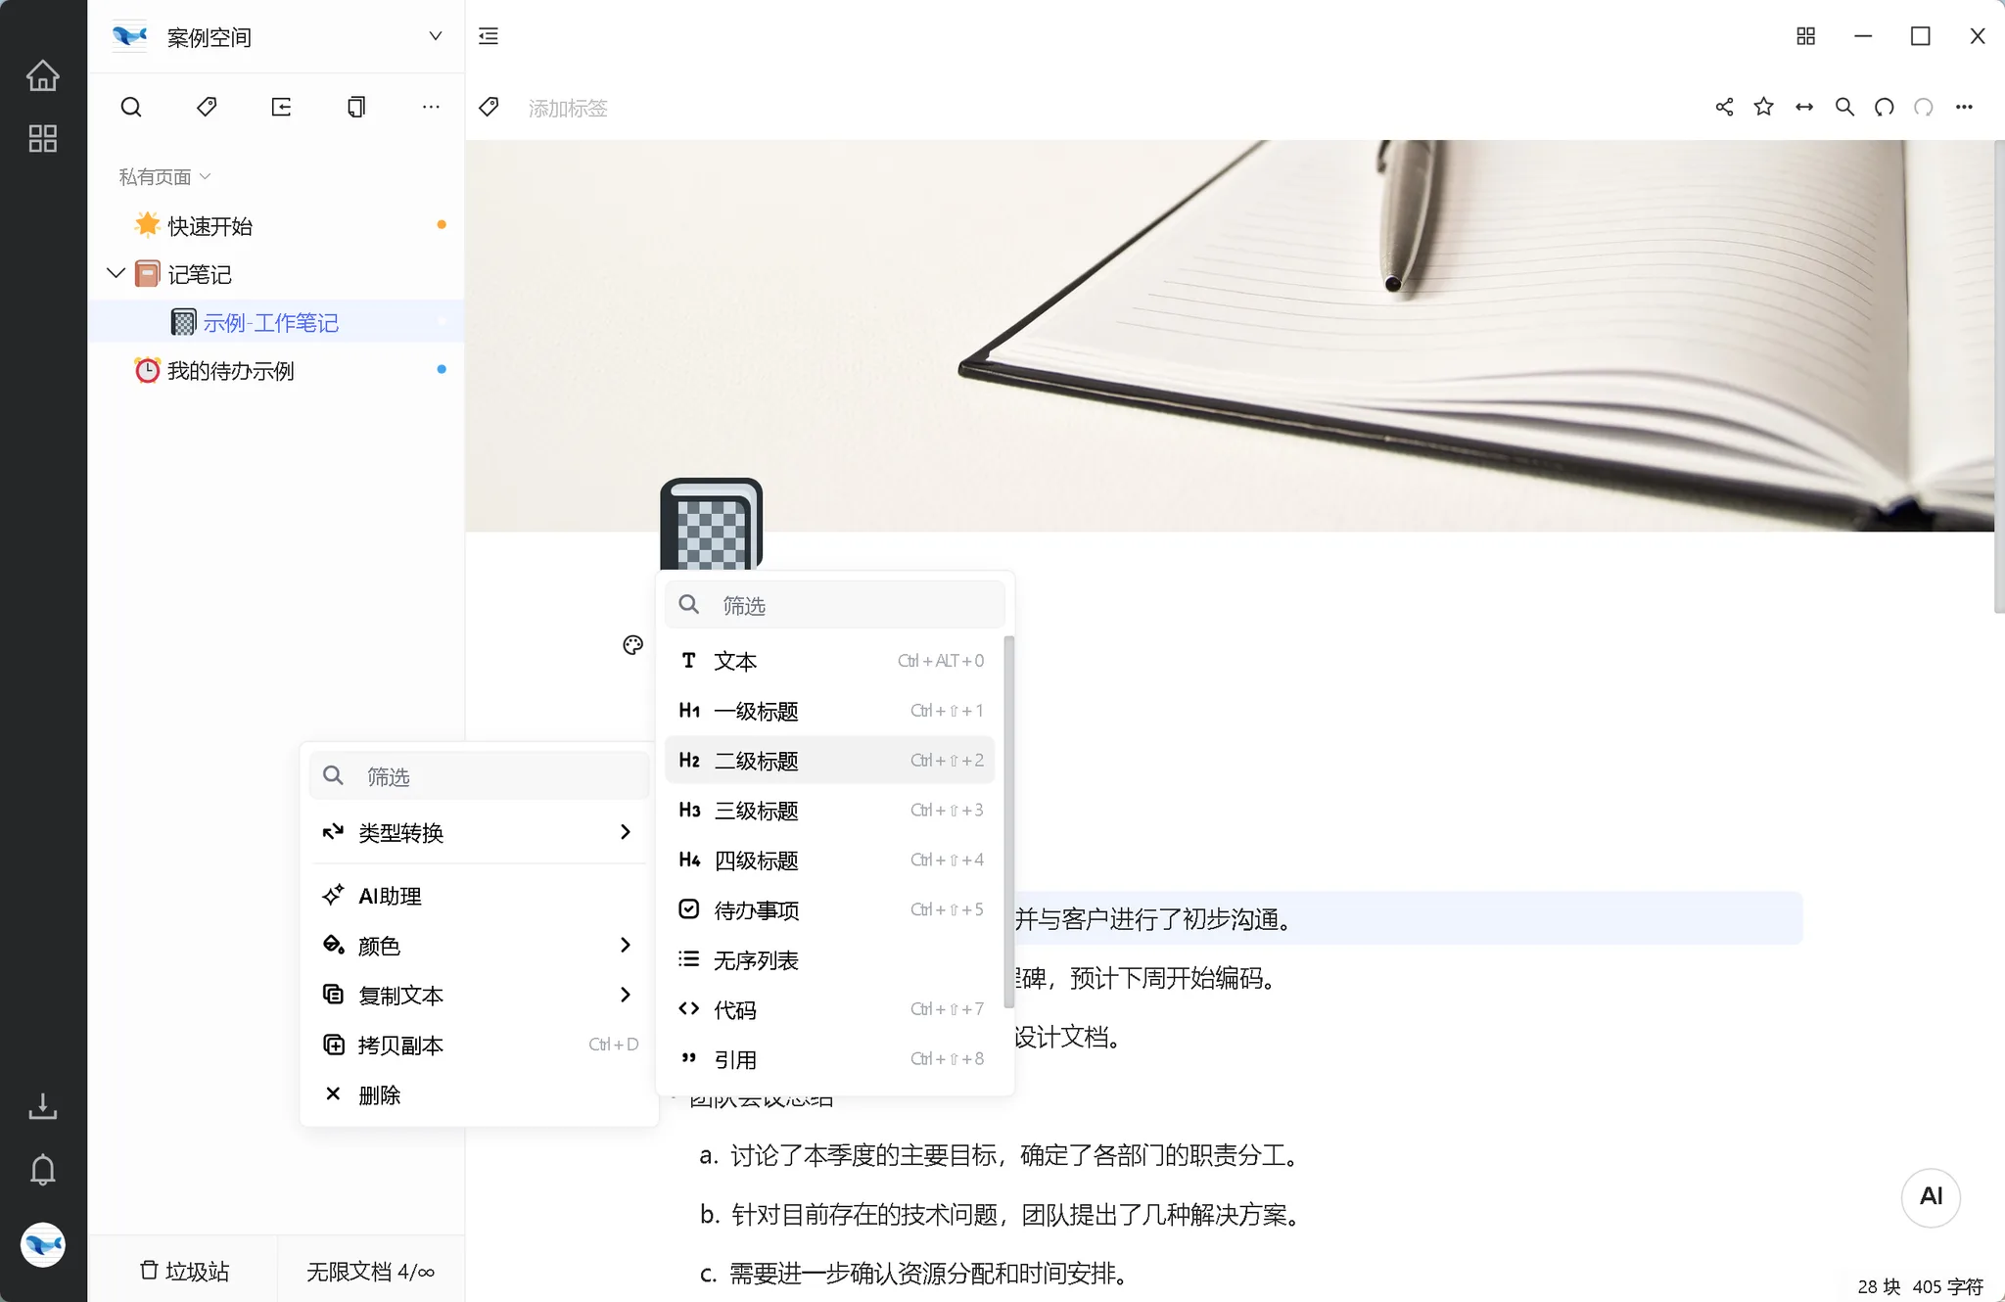
Task: Open the 示例-工作笔记 page
Action: coord(277,322)
